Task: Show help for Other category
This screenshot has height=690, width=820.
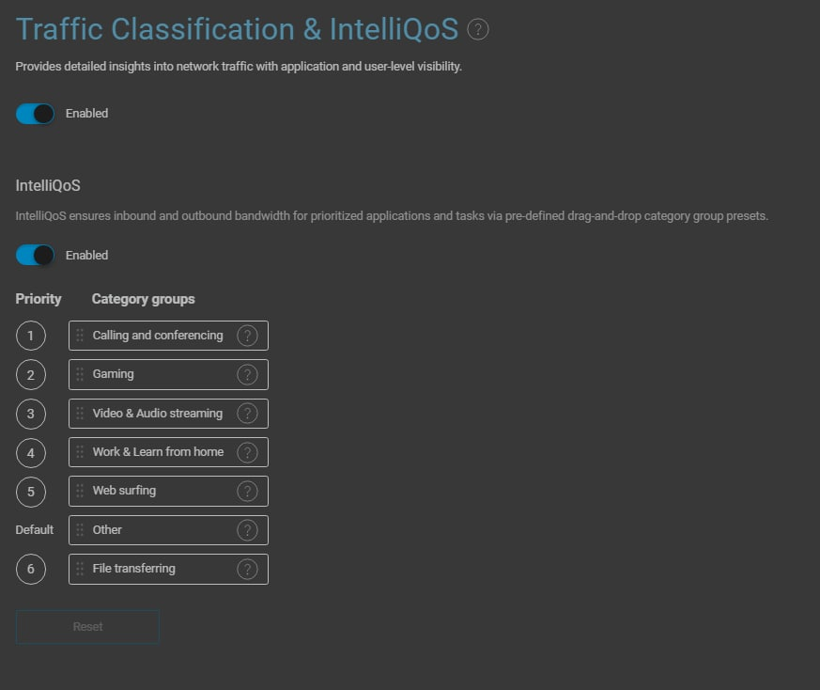Action: [x=247, y=530]
